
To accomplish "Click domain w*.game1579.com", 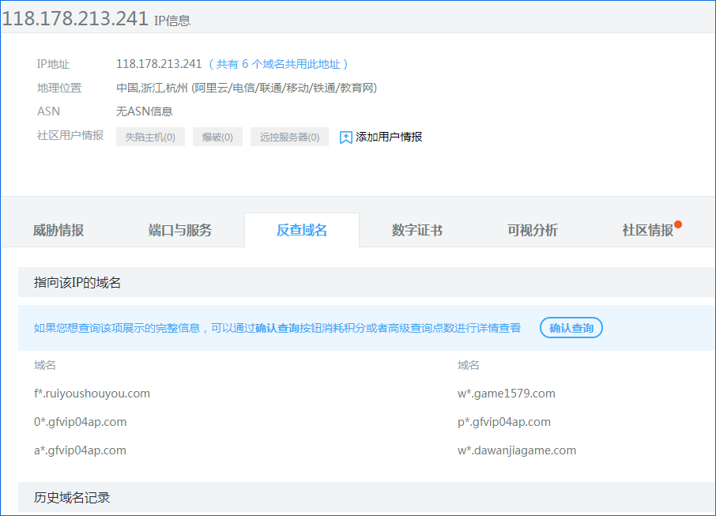I will tap(507, 394).
